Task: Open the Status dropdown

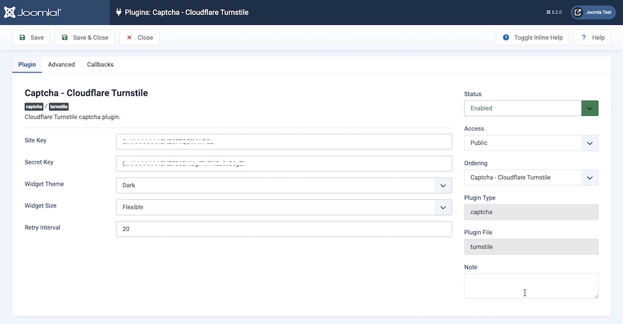Action: pyautogui.click(x=531, y=108)
